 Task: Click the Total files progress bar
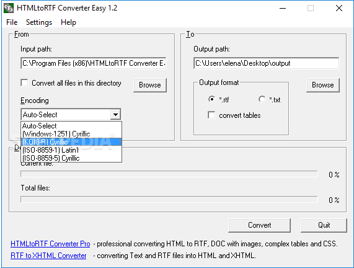pos(169,200)
